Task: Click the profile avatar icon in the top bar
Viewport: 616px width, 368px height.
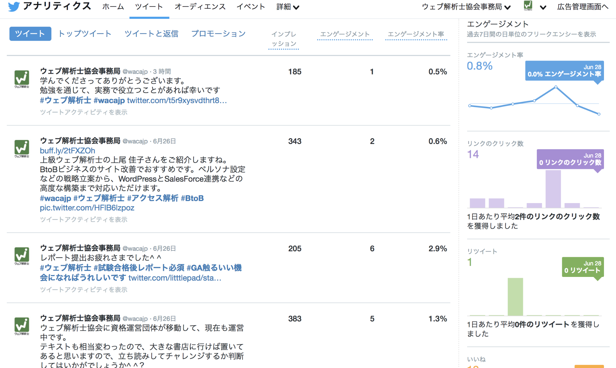Action: click(528, 6)
